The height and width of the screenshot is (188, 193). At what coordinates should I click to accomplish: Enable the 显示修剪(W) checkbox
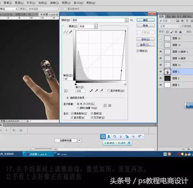click(x=108, y=91)
